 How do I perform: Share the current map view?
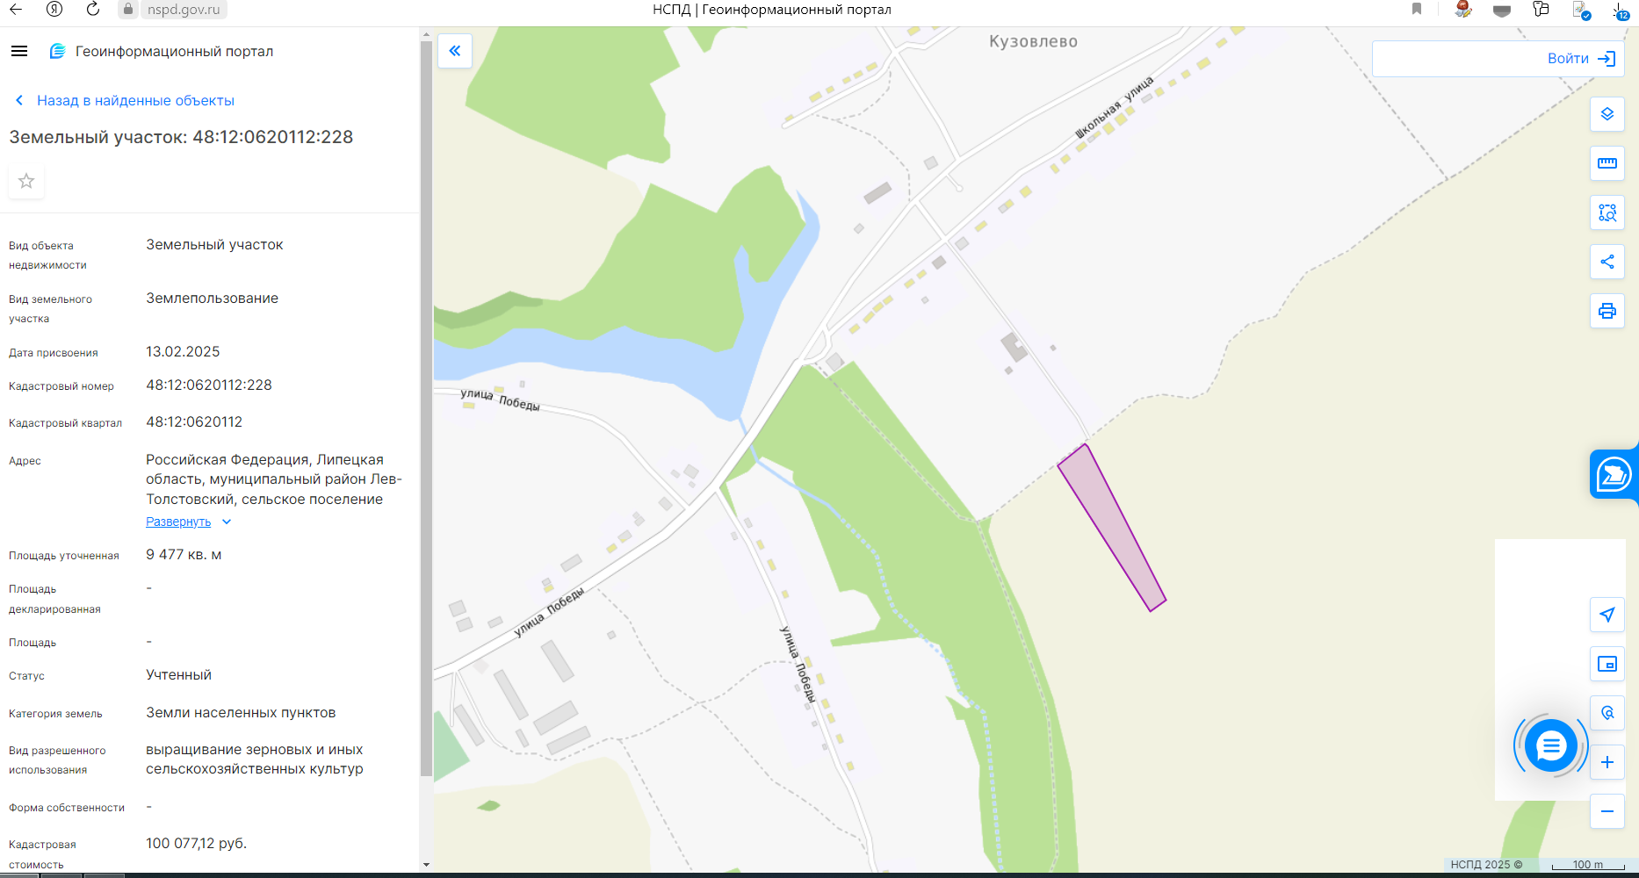coord(1607,262)
